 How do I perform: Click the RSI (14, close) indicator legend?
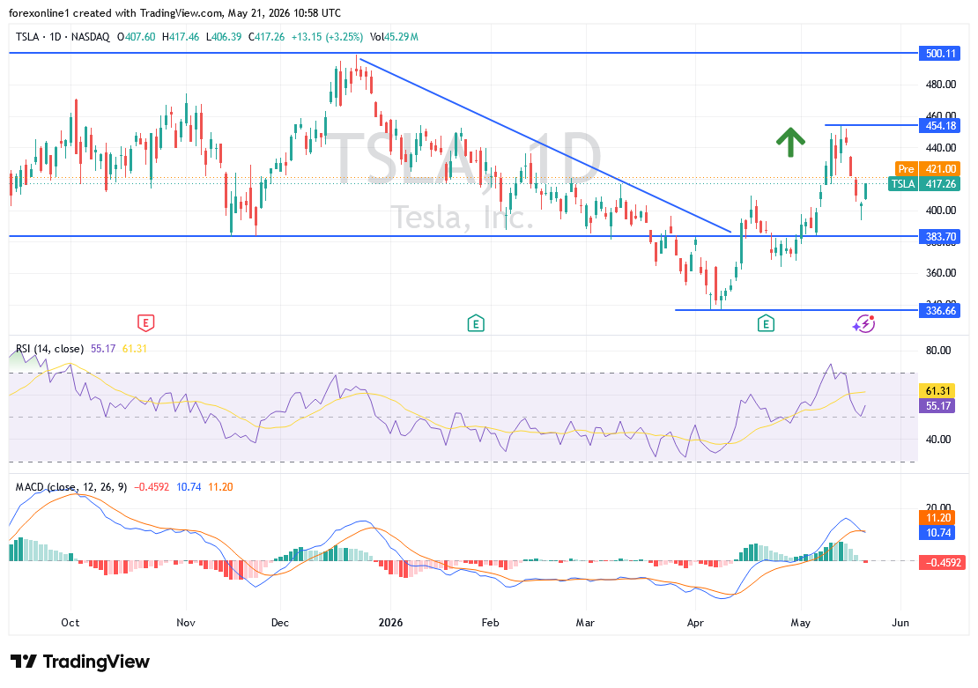point(50,349)
